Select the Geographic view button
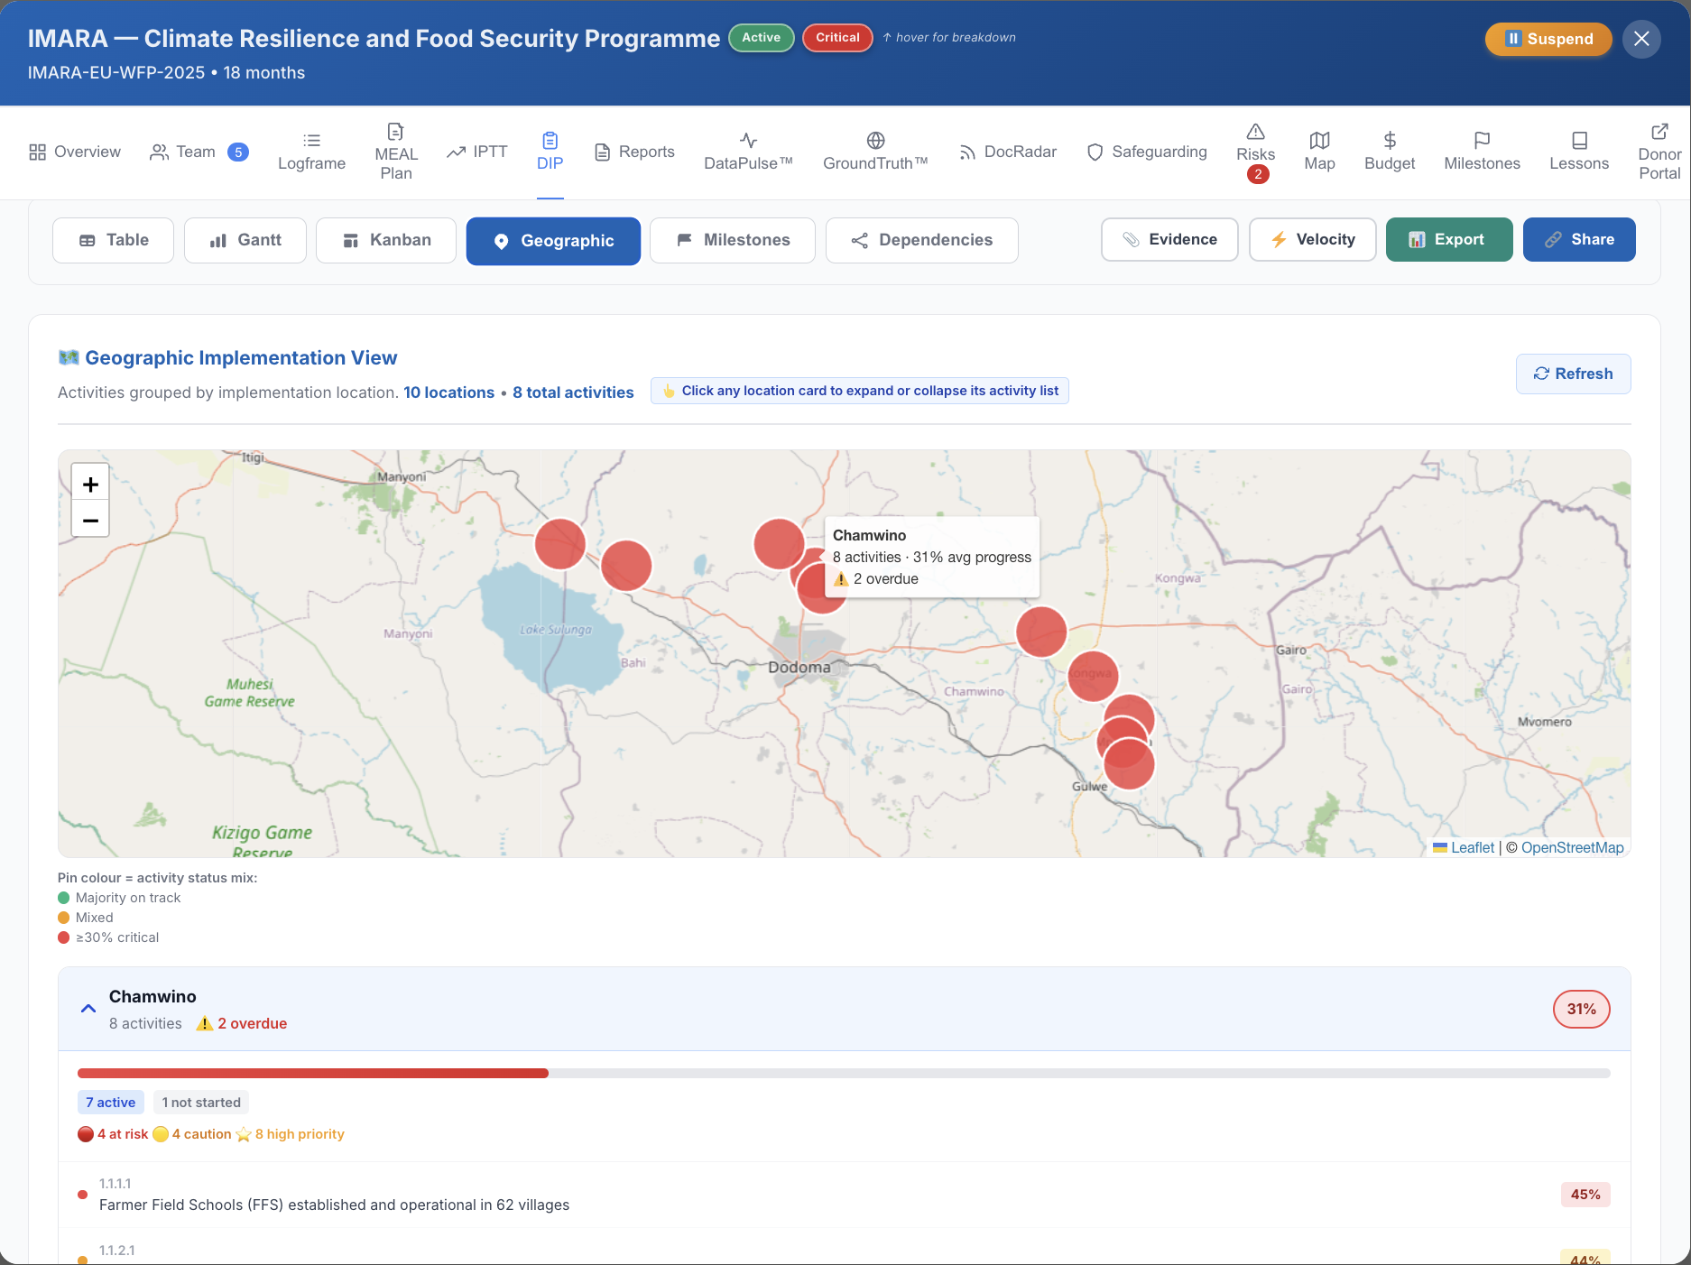The image size is (1691, 1265). [553, 241]
